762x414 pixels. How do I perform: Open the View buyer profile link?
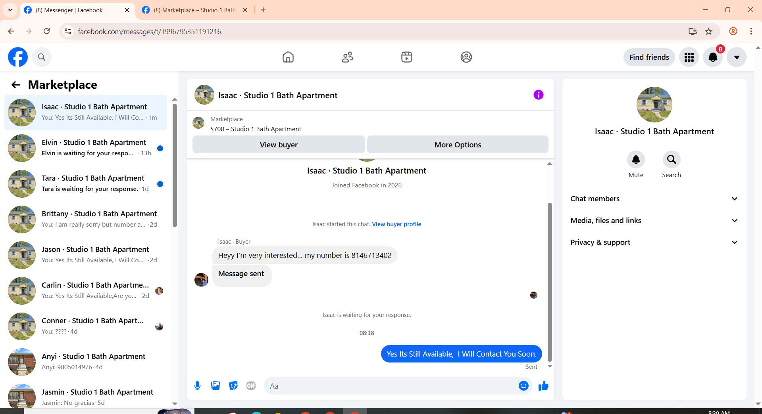click(x=396, y=224)
